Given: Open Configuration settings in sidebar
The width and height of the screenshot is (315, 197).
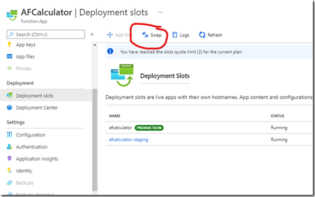Looking at the screenshot, I should pyautogui.click(x=31, y=135).
